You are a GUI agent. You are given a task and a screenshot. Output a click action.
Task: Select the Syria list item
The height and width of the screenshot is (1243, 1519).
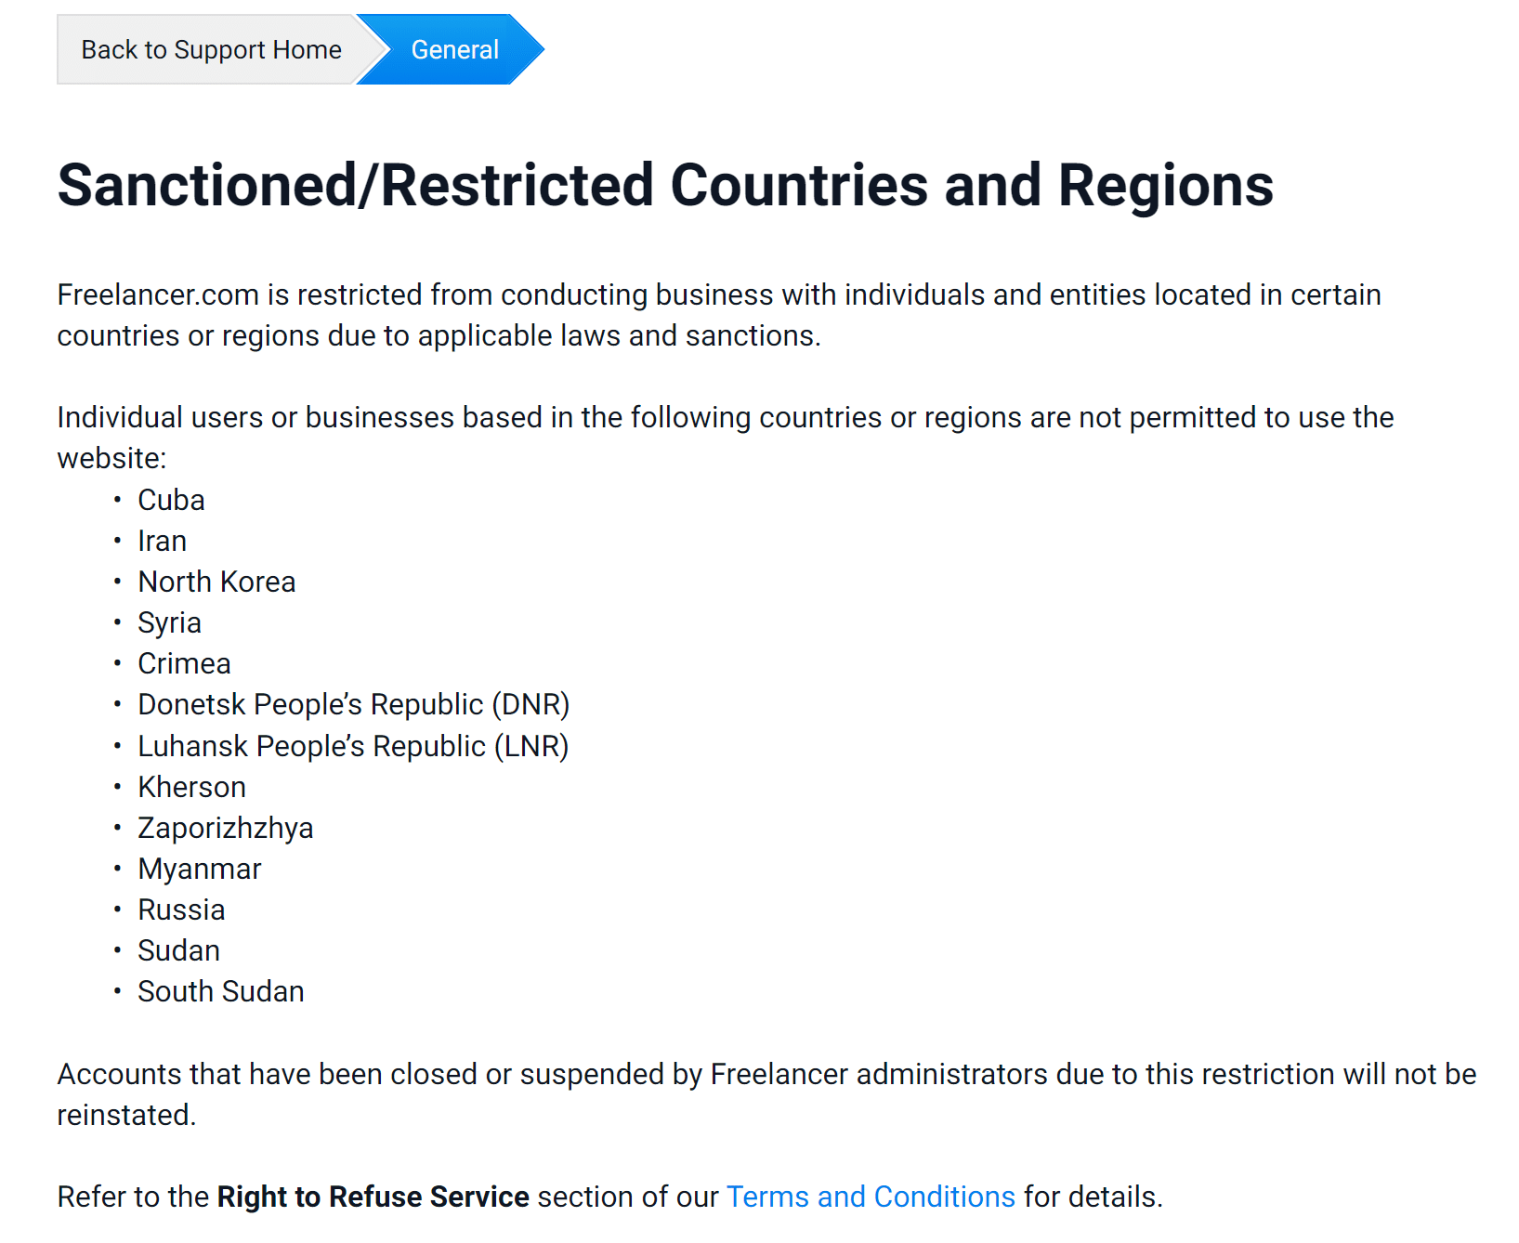[x=169, y=622]
